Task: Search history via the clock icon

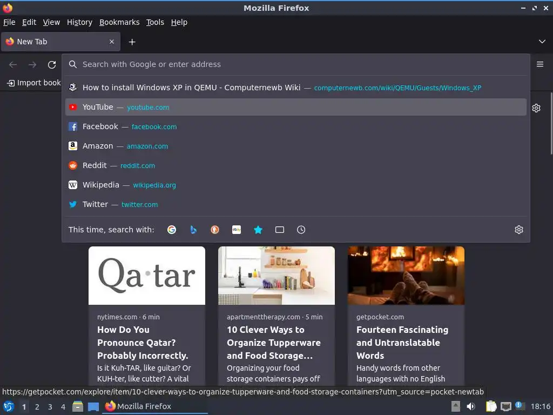Action: pos(301,230)
